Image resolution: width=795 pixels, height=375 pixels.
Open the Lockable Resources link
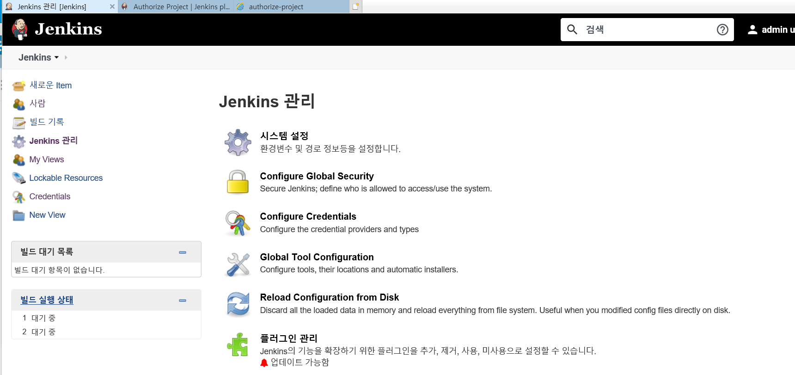tap(66, 178)
